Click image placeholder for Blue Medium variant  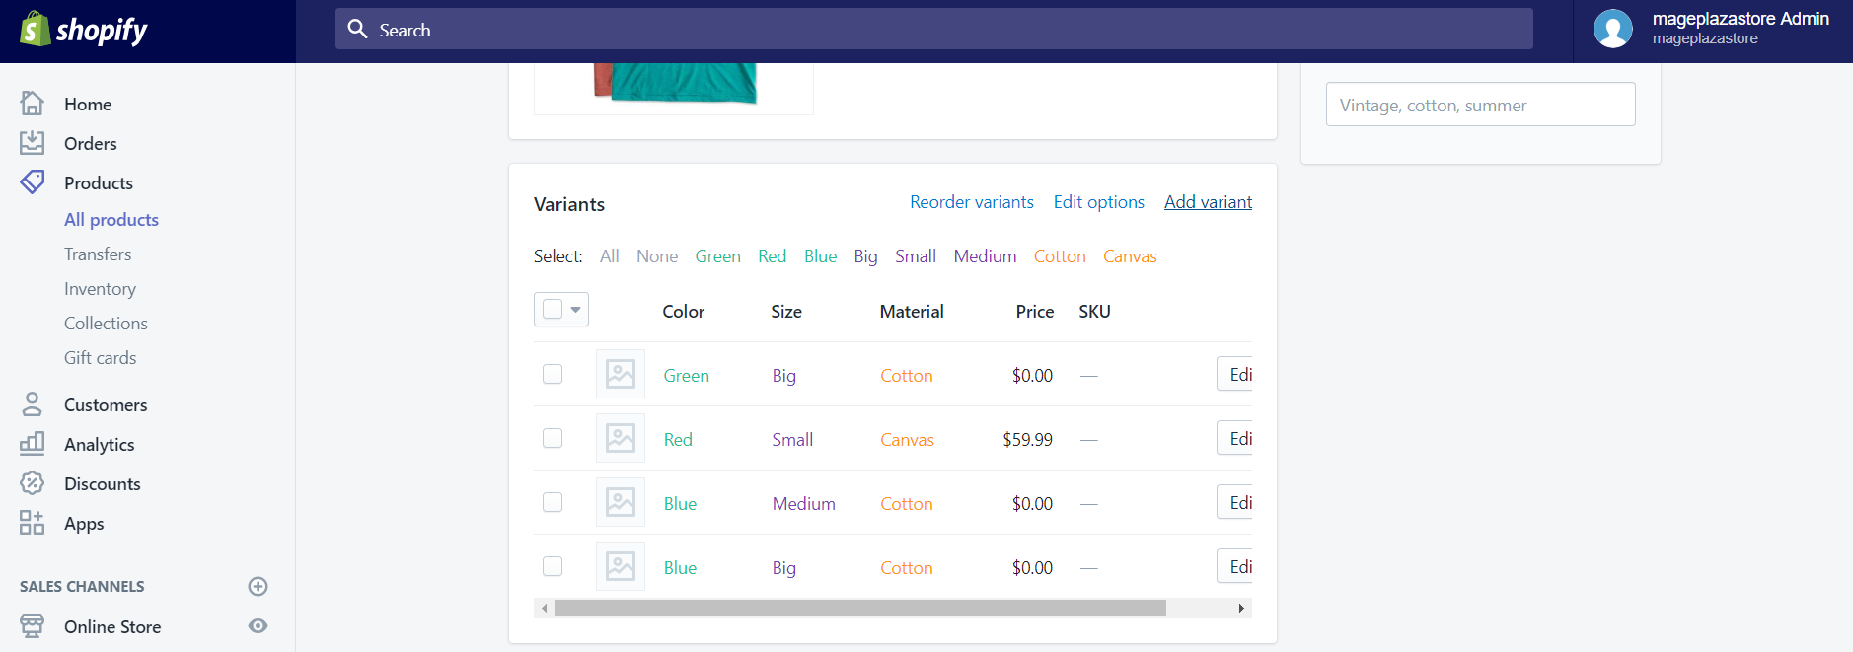pos(621,502)
